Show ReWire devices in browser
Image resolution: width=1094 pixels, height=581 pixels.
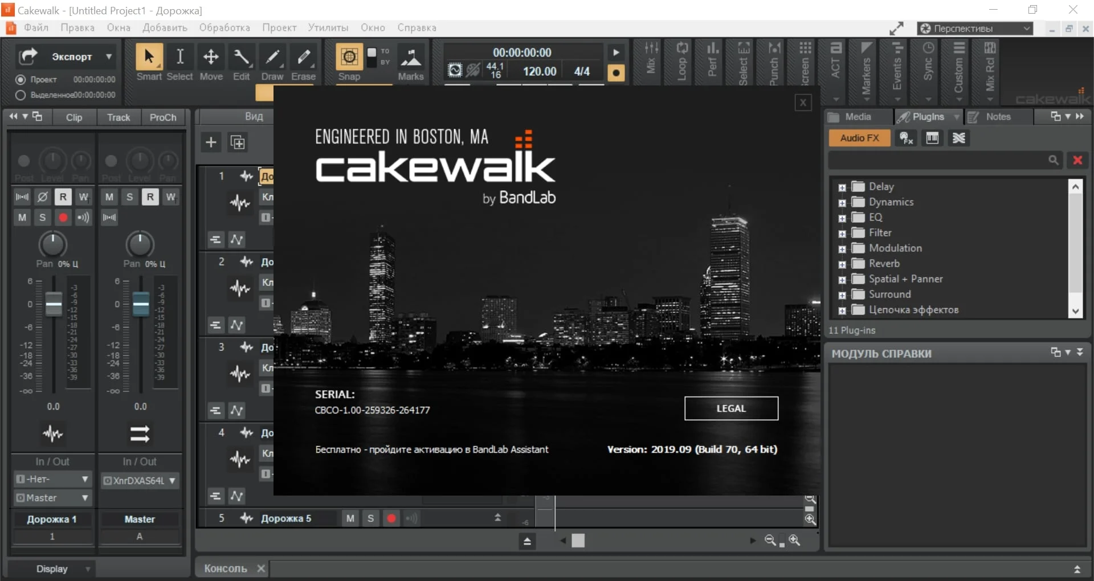coord(959,138)
